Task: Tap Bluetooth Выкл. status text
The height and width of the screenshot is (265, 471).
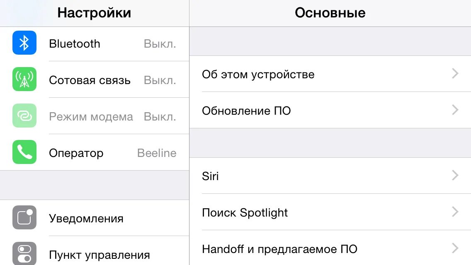Action: click(160, 44)
